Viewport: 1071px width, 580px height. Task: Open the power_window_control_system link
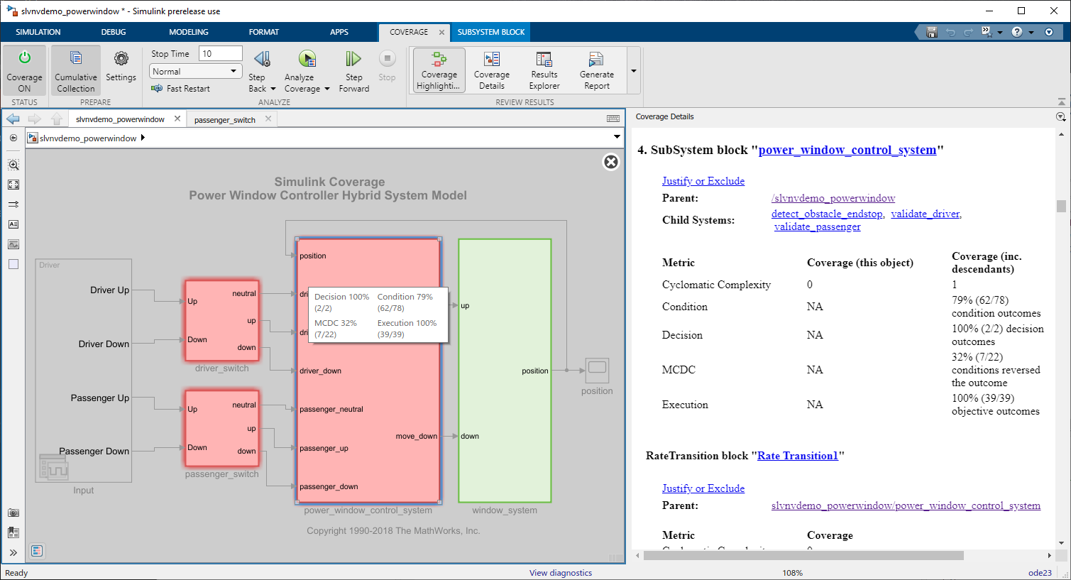[847, 150]
